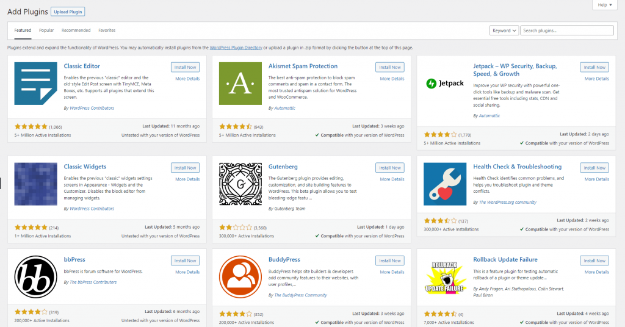Click Automattic author link under Jetpack

489,116
